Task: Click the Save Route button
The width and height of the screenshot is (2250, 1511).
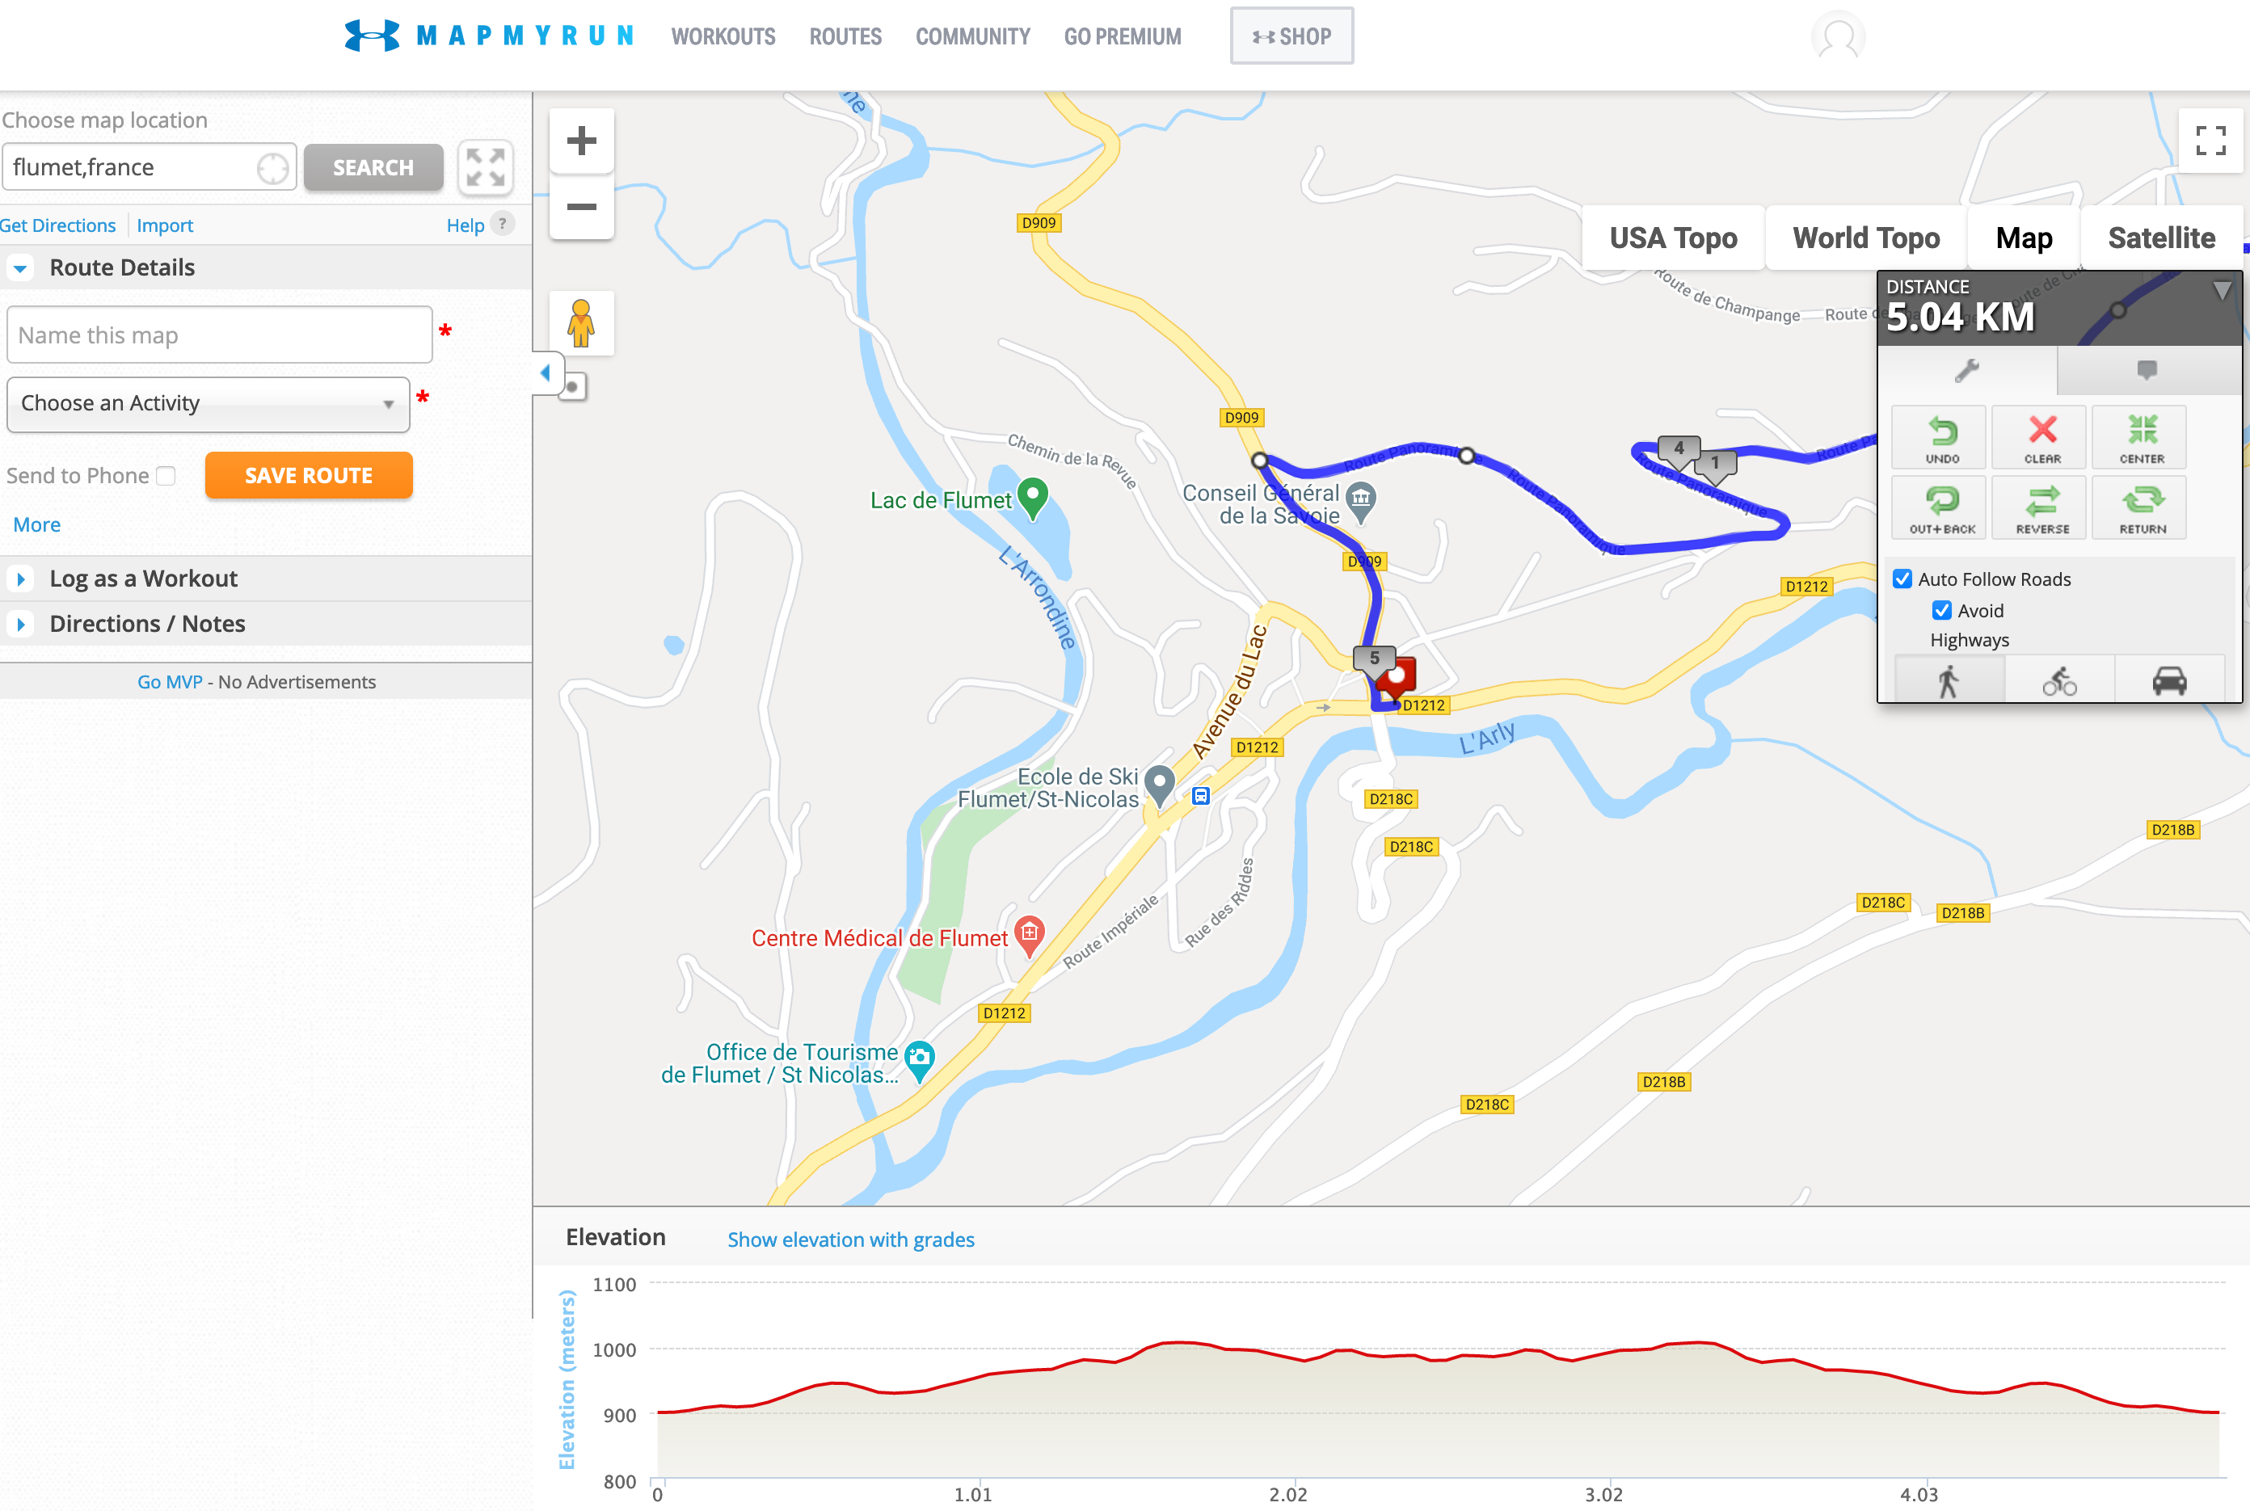Action: [x=309, y=476]
